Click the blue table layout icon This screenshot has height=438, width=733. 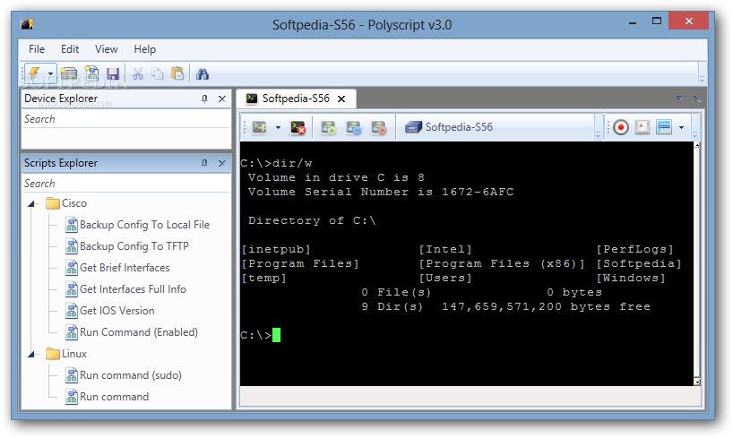tap(664, 127)
